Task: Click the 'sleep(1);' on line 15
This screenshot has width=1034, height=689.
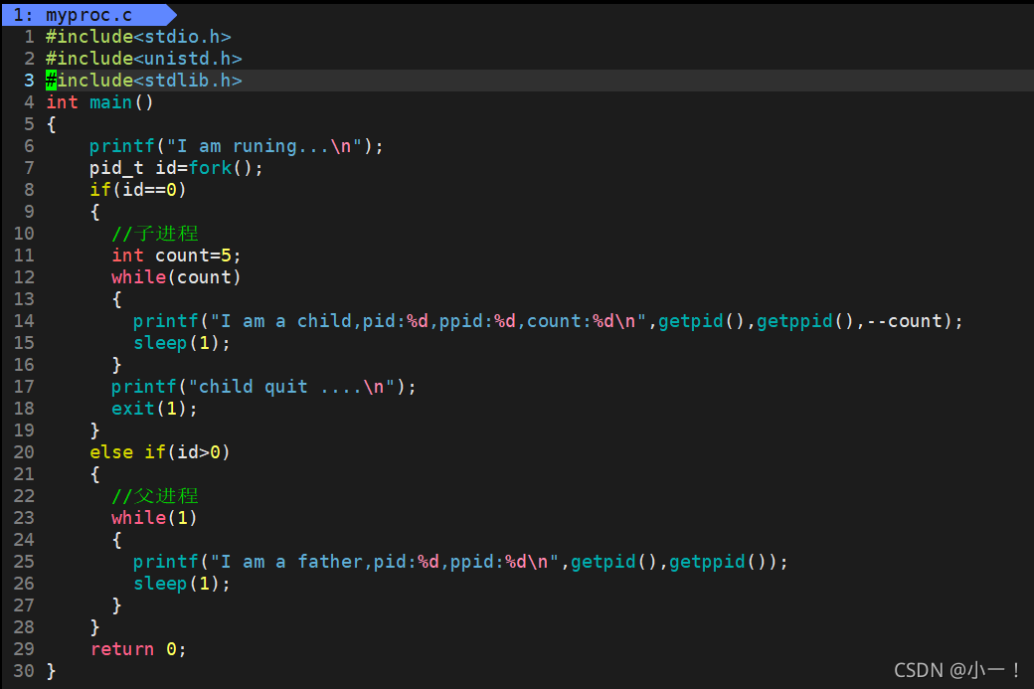Action: click(182, 343)
